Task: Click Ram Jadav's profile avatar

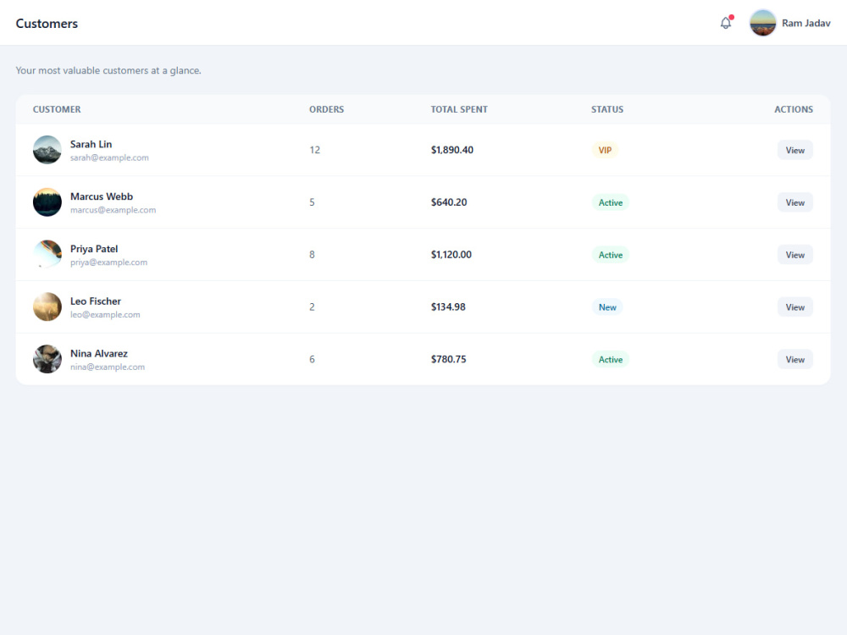Action: point(763,23)
